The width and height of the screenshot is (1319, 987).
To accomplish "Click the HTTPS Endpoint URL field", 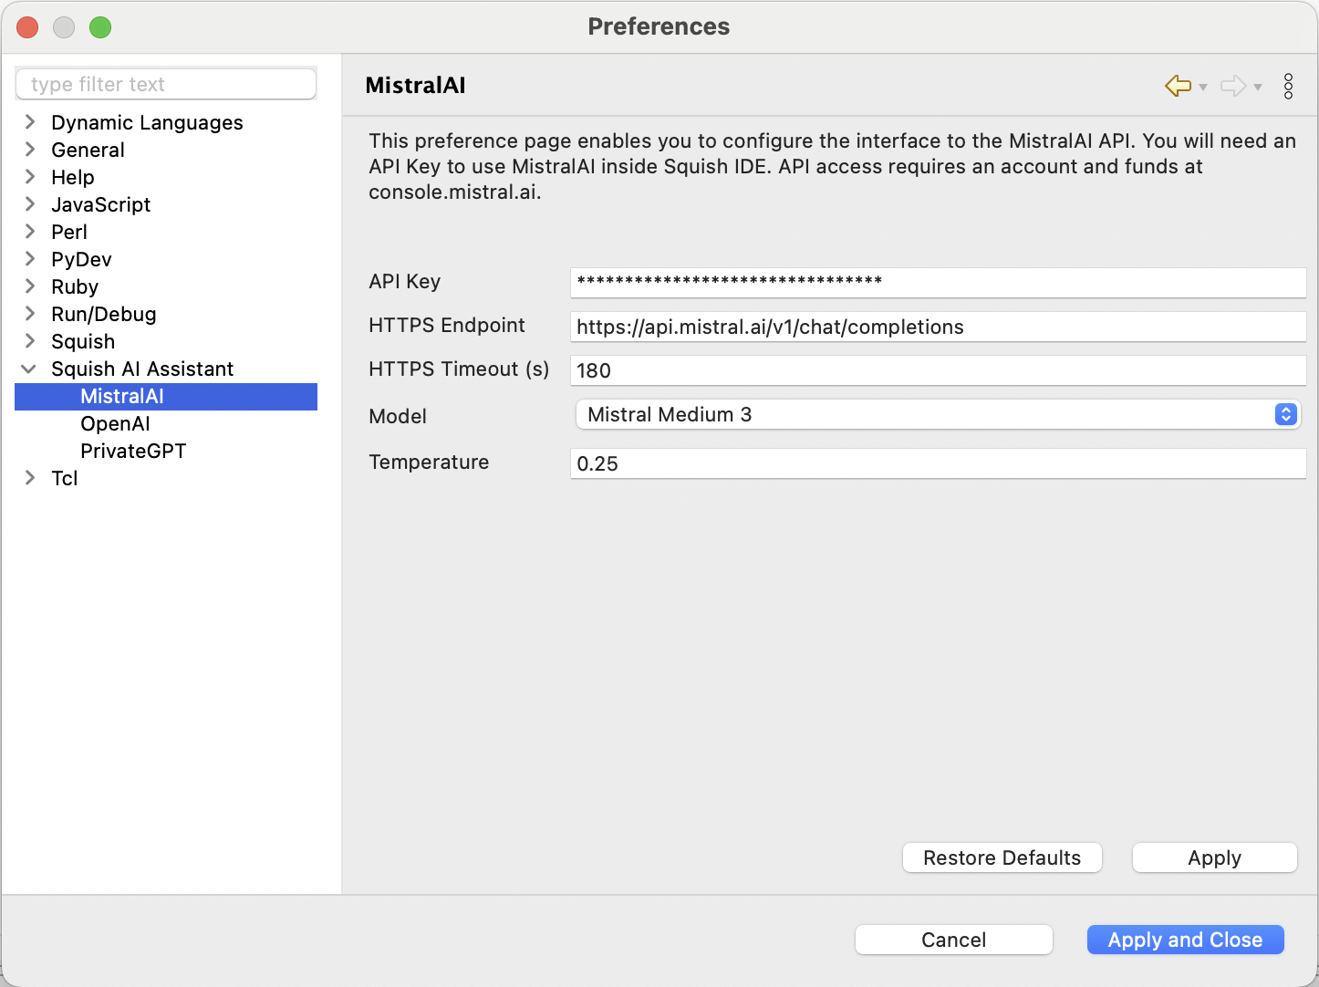I will tap(938, 327).
